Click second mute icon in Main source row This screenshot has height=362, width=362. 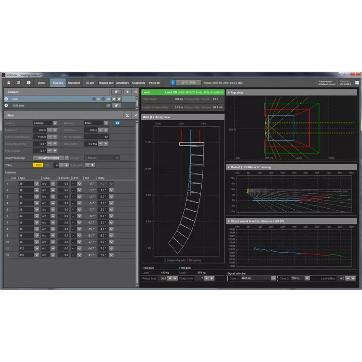[x=119, y=99]
